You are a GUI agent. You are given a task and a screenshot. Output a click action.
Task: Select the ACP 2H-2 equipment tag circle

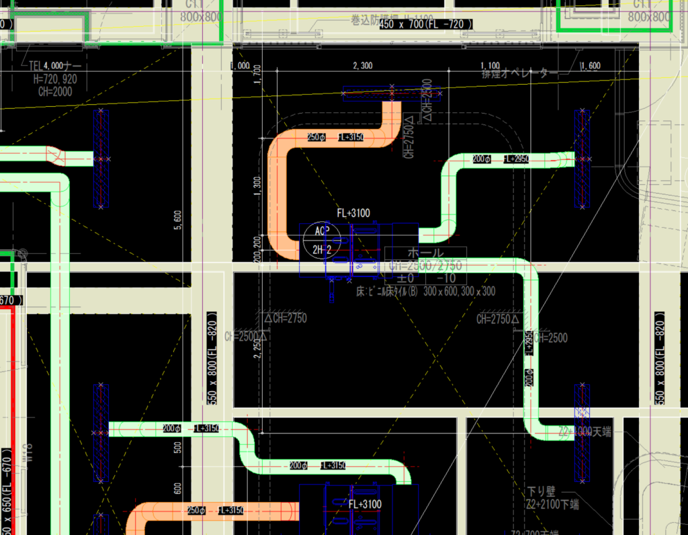(x=322, y=241)
